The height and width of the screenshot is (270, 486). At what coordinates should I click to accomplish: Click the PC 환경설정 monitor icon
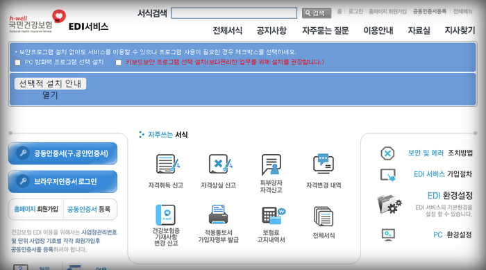point(388,235)
